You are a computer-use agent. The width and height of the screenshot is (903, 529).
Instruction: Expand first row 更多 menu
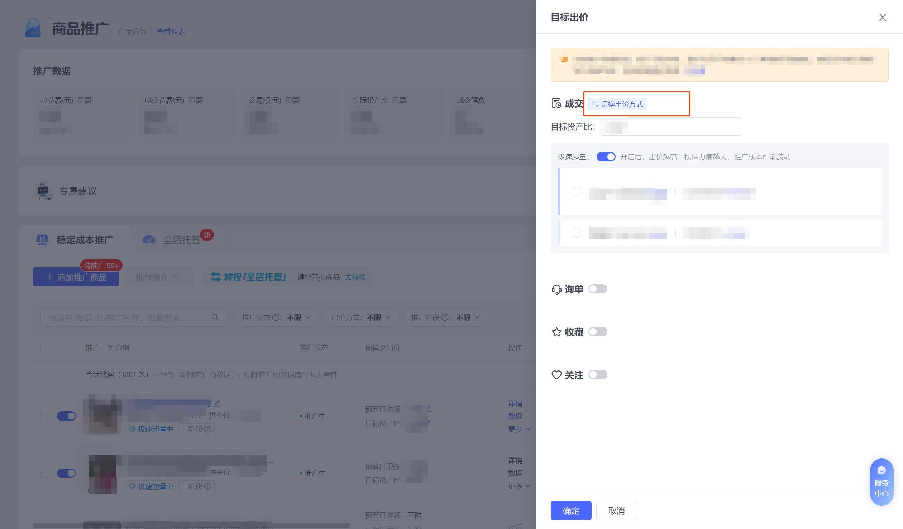click(x=519, y=429)
